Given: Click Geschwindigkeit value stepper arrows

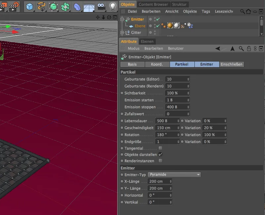Looking at the screenshot, I should coord(178,128).
